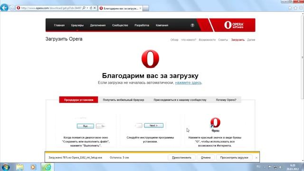Click the 'Отмена' download button
The image size is (304, 171).
pos(206,158)
